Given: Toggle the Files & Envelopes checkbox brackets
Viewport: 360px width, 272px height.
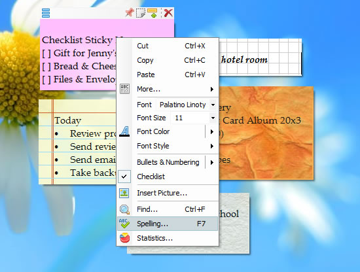Looking at the screenshot, I should pos(46,80).
